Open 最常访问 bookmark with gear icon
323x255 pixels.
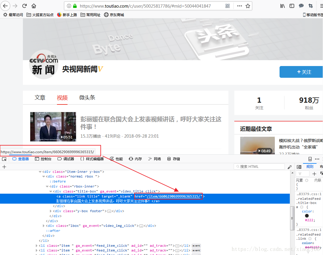[13, 15]
